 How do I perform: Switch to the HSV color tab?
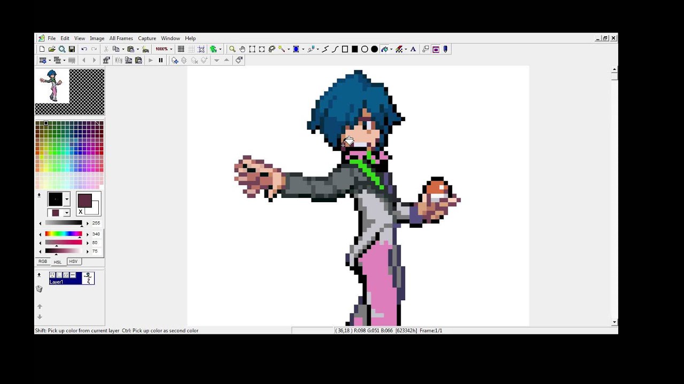73,261
